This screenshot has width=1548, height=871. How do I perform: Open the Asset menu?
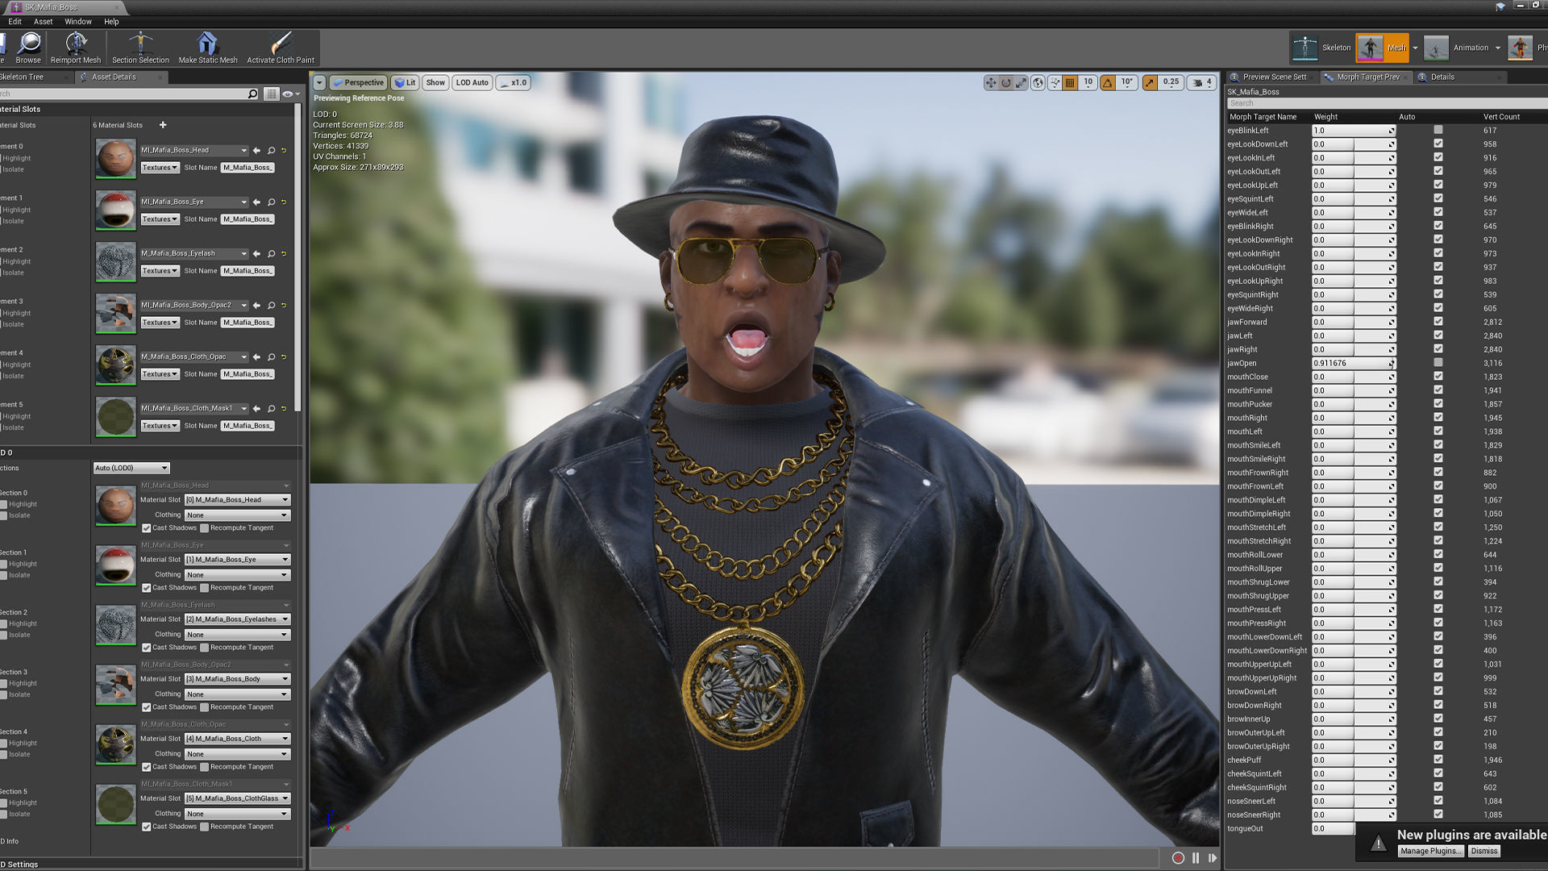pos(43,22)
